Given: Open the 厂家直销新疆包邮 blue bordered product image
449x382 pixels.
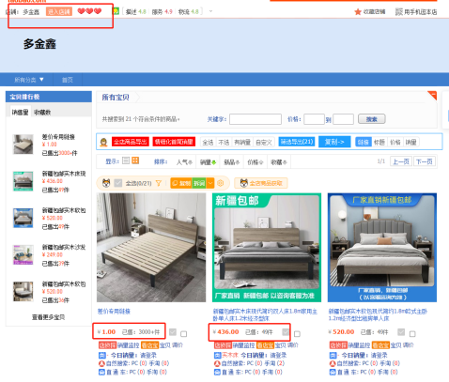Looking at the screenshot, I should [x=382, y=248].
